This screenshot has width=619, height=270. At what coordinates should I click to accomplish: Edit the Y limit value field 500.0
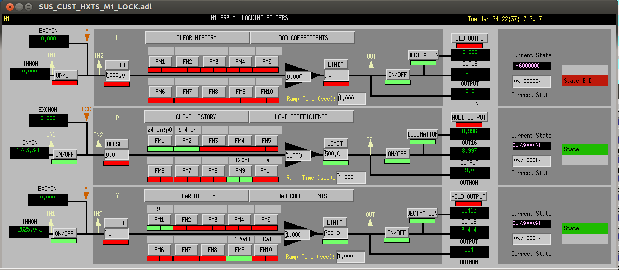click(x=335, y=233)
